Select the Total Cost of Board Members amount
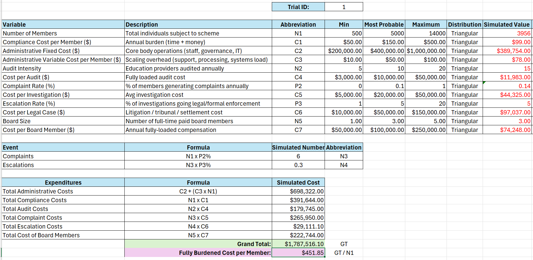This screenshot has width=533, height=260. tap(298, 235)
